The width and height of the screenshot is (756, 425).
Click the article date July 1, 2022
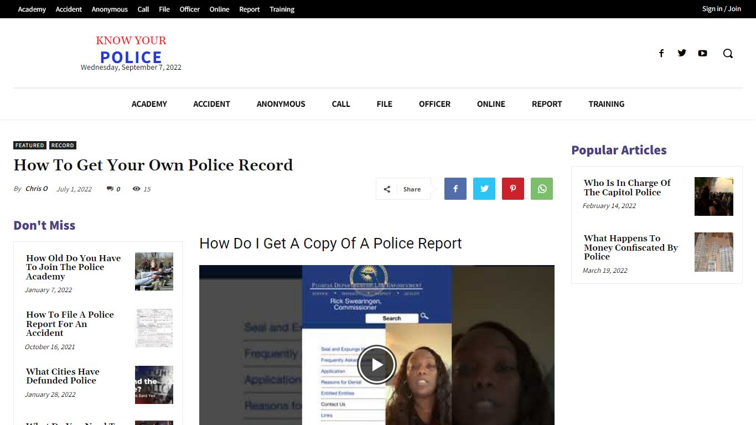click(74, 189)
